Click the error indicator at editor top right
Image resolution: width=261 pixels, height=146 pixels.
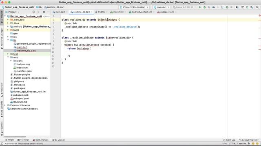pos(259,15)
